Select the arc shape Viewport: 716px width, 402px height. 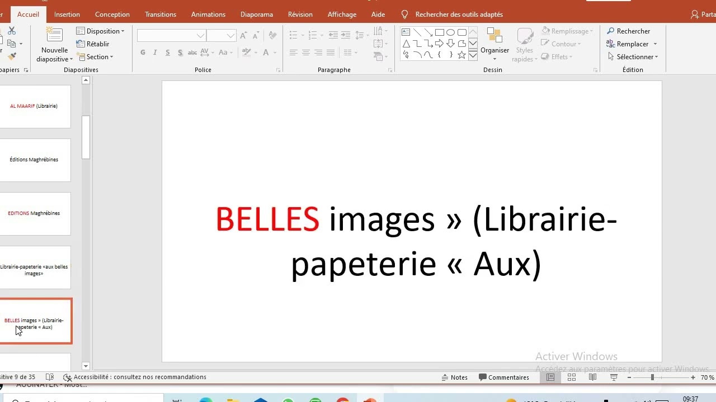[417, 55]
